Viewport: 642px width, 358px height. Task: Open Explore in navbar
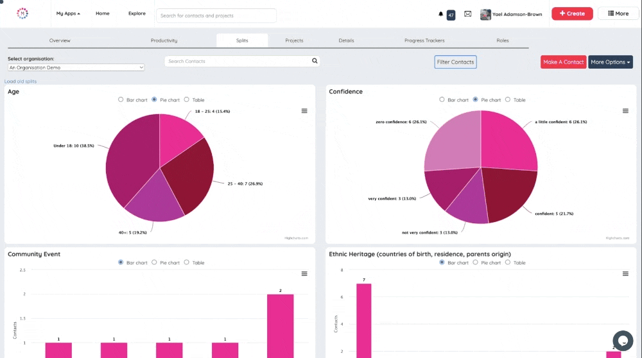[x=137, y=13]
